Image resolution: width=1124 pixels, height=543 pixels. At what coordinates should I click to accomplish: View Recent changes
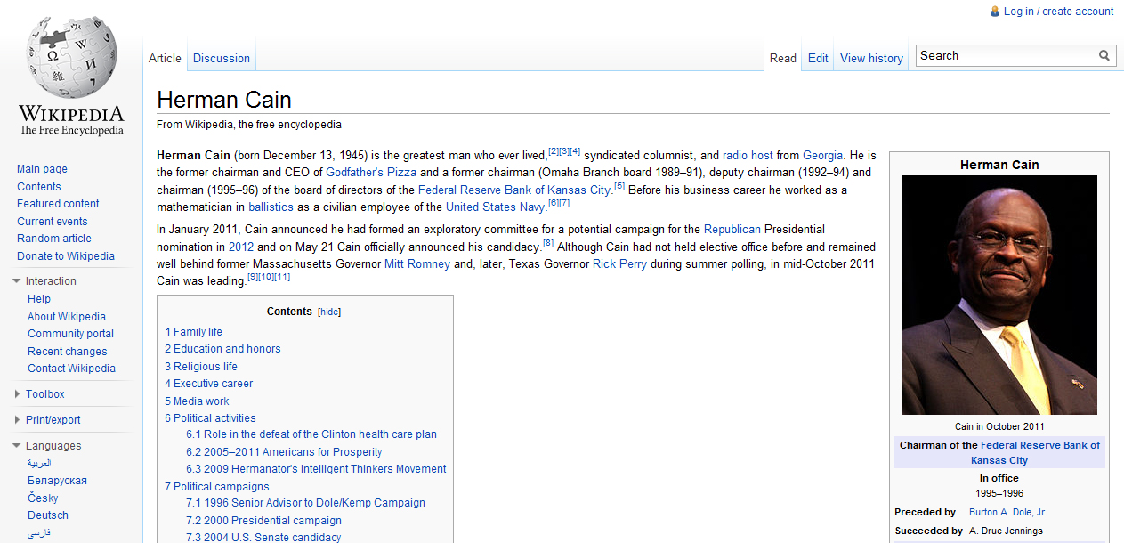(67, 352)
